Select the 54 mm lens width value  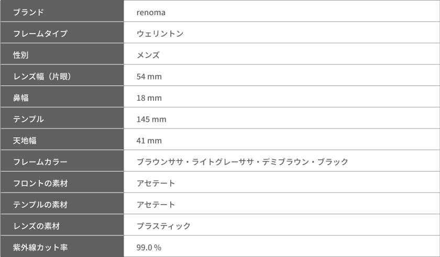[x=149, y=77]
